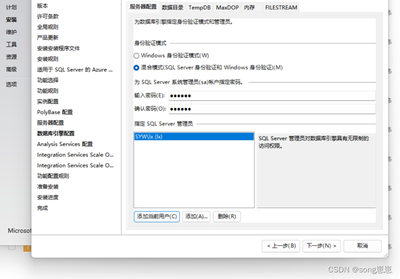Click the 安装安装程序文件 step
This screenshot has height=279, width=400.
pyautogui.click(x=59, y=48)
